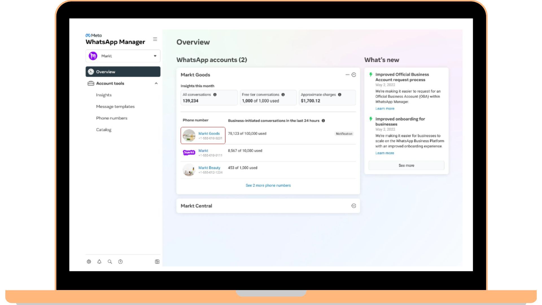
Task: Click See more in the What's new panel
Action: tap(406, 165)
